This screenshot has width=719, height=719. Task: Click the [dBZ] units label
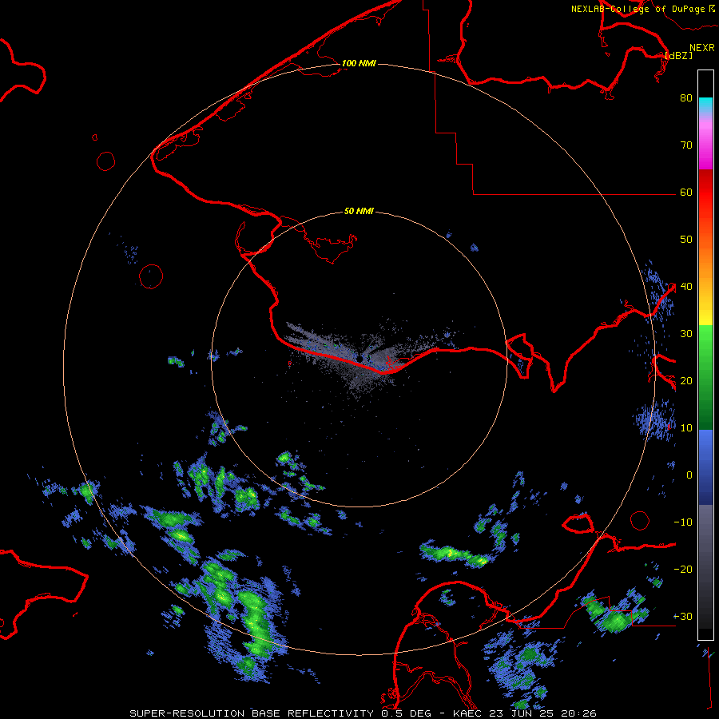(678, 55)
